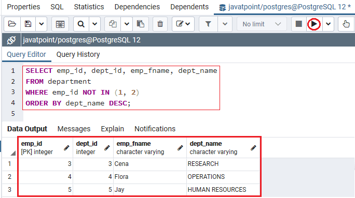Click the emp_fname column header

pos(150,148)
